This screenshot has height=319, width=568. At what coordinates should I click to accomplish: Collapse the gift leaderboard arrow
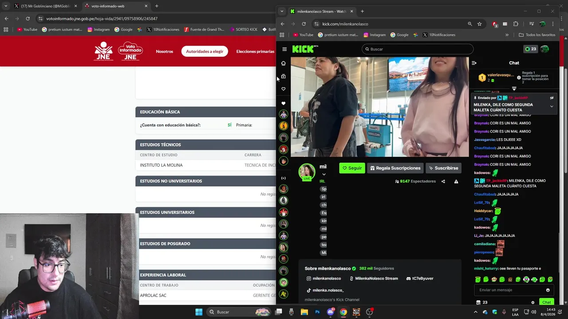(514, 89)
